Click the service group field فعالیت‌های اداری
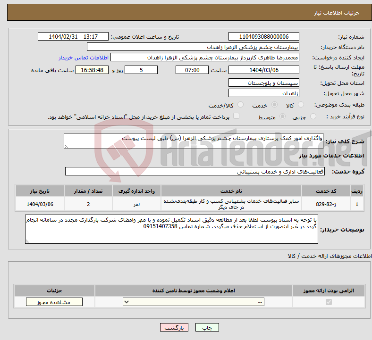Screen dimensions: 372x340 click(195, 171)
